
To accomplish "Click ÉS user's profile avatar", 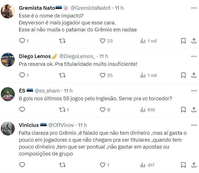I will [8, 94].
